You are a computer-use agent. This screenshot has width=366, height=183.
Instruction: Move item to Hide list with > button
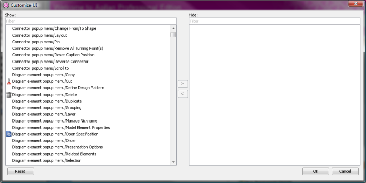(x=182, y=84)
